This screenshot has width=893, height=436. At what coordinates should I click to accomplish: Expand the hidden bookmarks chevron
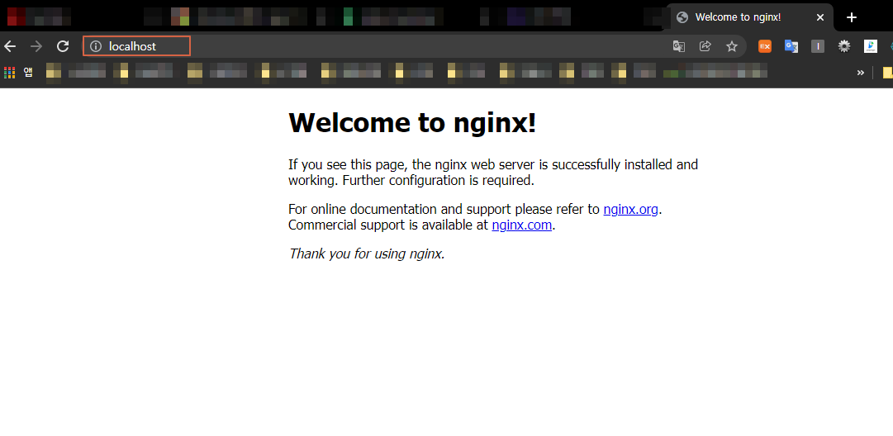pyautogui.click(x=861, y=73)
